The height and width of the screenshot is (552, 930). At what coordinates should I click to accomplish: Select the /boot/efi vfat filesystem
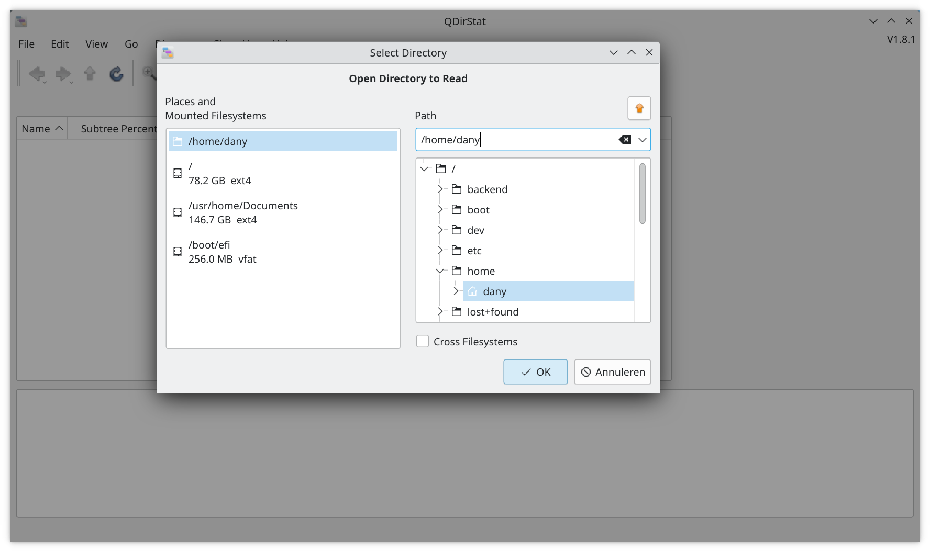(283, 252)
